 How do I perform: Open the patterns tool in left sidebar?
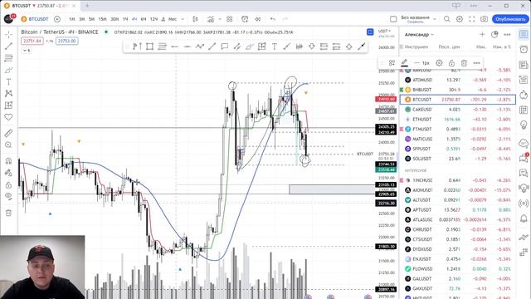8,94
